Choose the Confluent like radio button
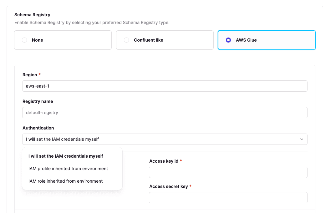The image size is (331, 213). click(126, 40)
